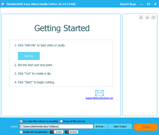Enable GPU Acceleration checkbox

[21, 132]
